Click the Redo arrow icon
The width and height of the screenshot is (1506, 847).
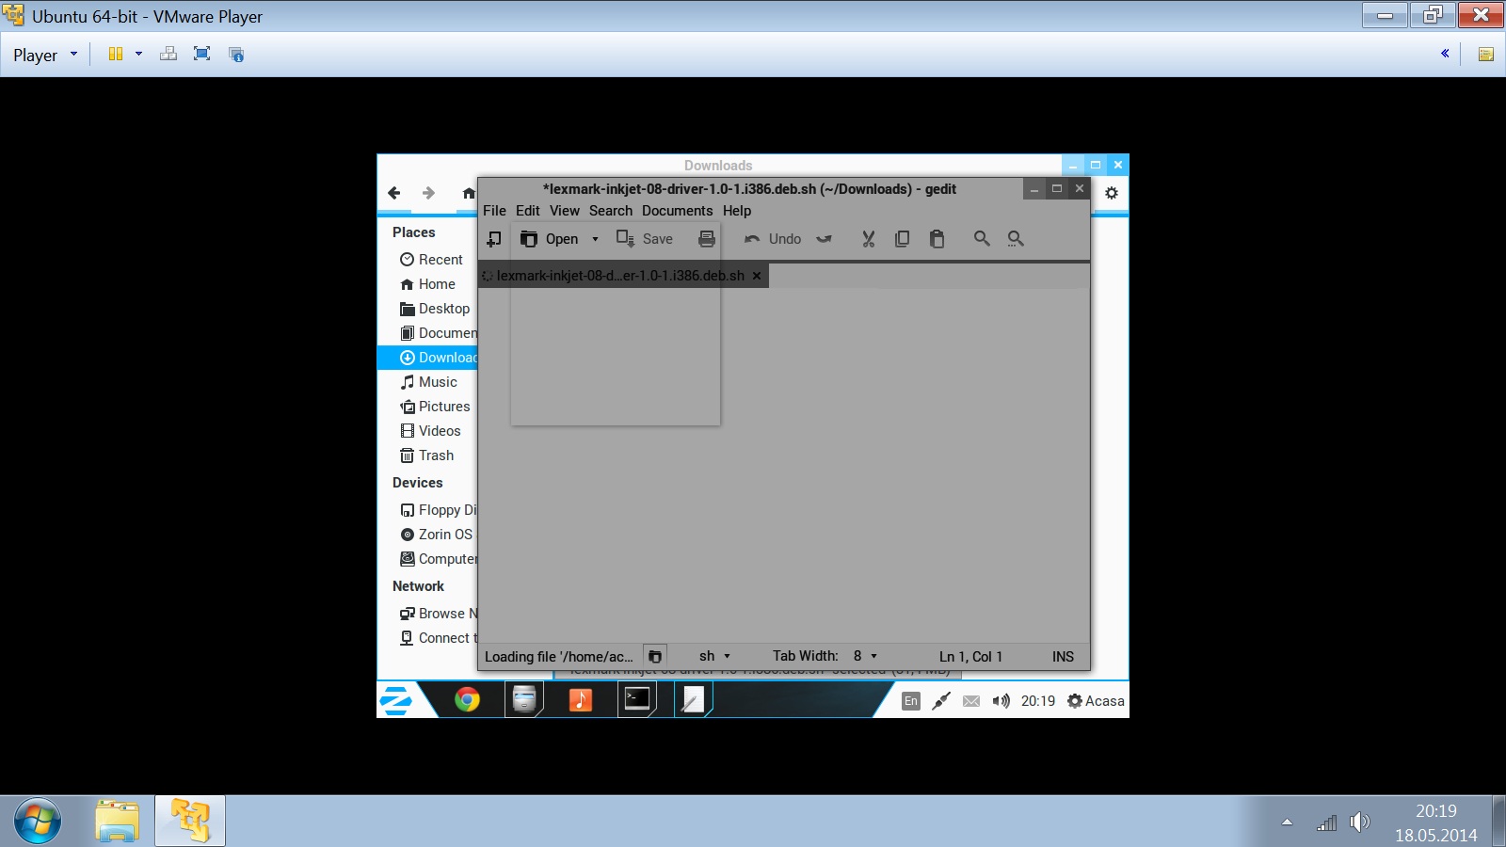coord(825,239)
